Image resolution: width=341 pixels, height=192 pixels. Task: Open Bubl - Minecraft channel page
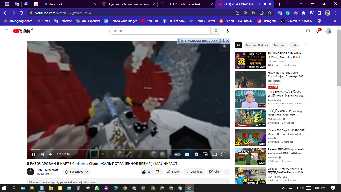click(x=47, y=170)
